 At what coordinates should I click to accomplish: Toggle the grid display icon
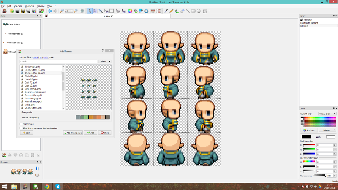click(x=81, y=11)
